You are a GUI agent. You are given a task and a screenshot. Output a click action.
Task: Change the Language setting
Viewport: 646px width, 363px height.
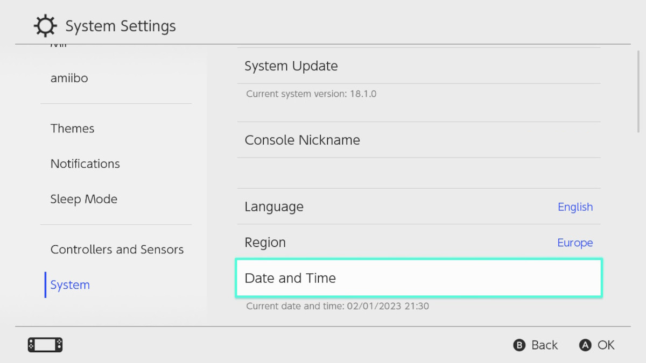click(x=274, y=207)
